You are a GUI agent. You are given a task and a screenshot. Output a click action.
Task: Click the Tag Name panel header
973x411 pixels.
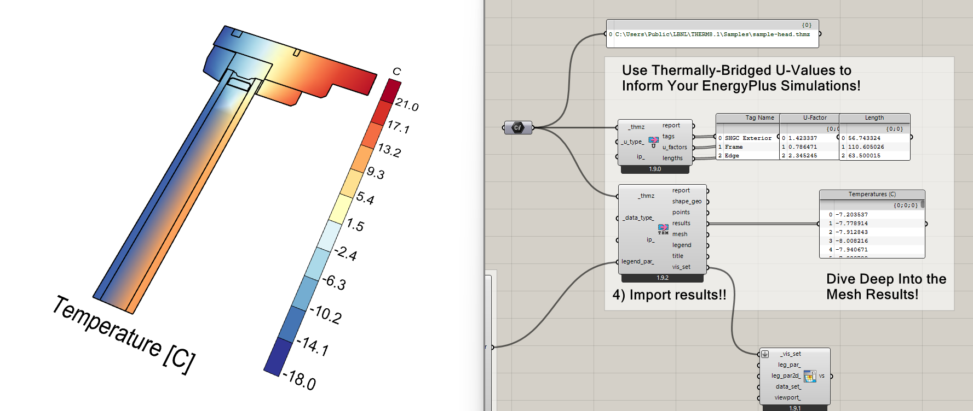[x=759, y=118]
